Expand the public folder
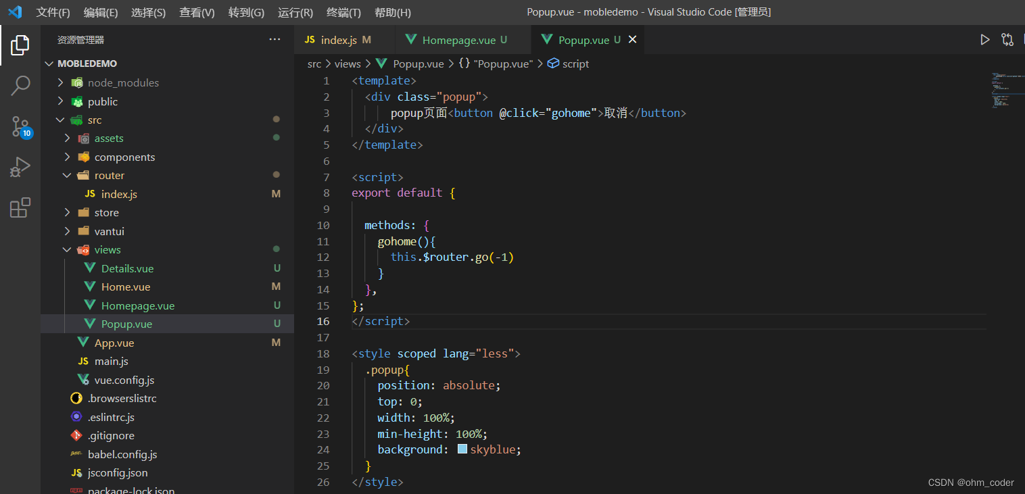The image size is (1025, 494). [60, 101]
